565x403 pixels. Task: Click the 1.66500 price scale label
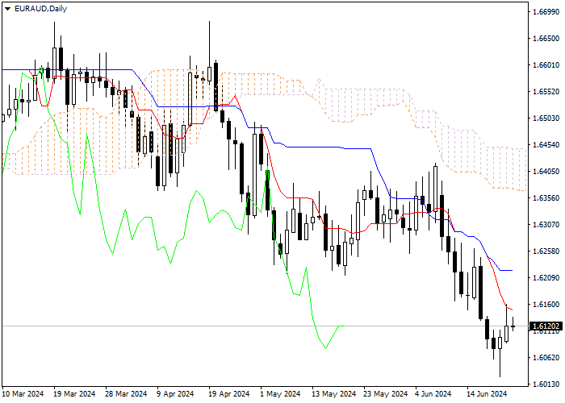coord(546,39)
